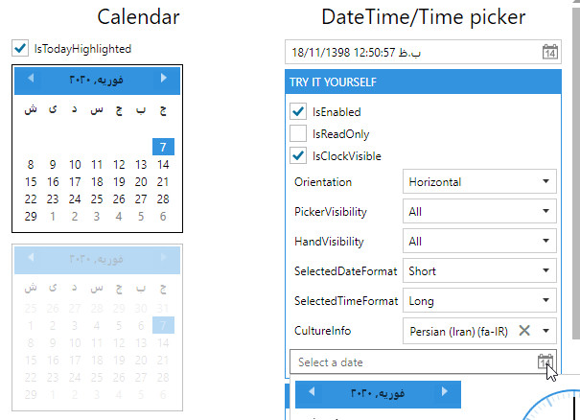
Task: Go to next month in top calendar
Action: (163, 78)
